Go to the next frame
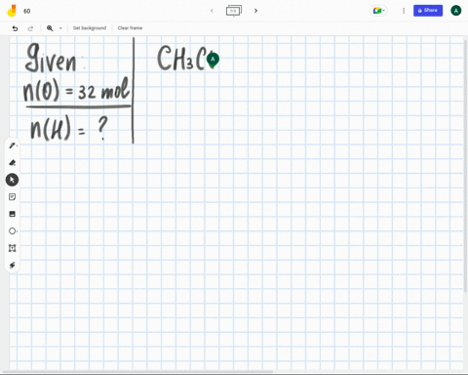 click(255, 11)
